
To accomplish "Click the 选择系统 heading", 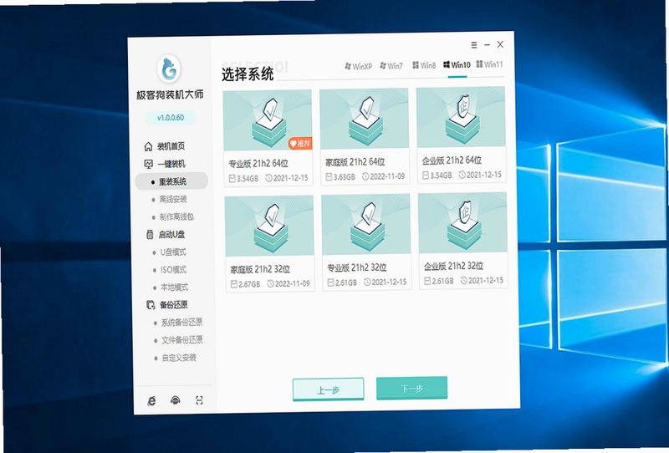I will (x=248, y=74).
